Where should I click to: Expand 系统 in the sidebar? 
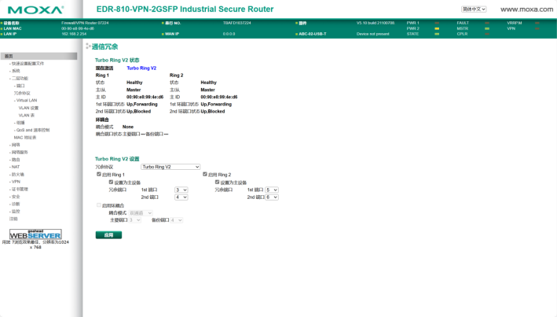[x=16, y=71]
